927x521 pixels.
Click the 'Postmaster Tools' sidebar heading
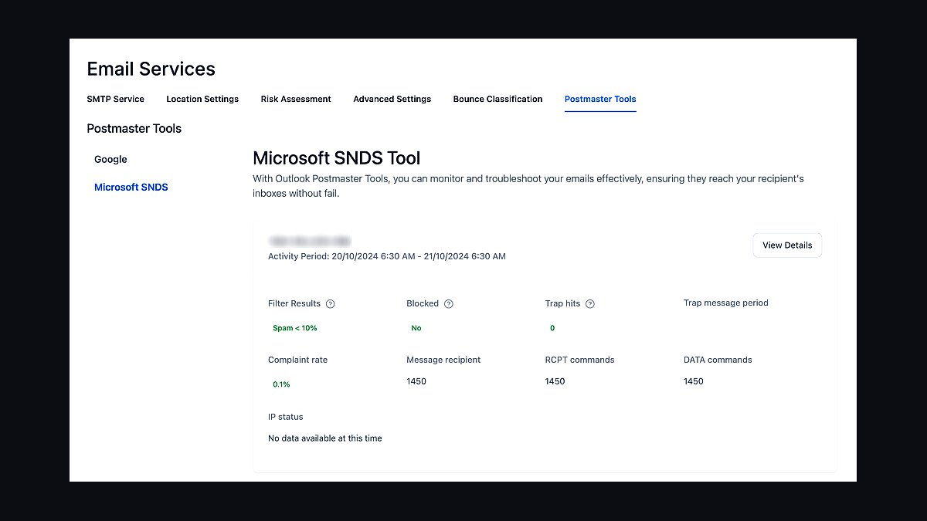point(134,128)
